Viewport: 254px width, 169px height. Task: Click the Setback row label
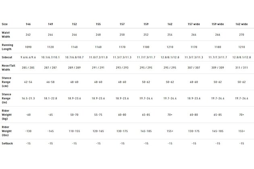(7, 143)
